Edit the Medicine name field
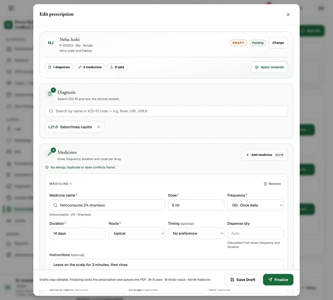 pos(107,205)
